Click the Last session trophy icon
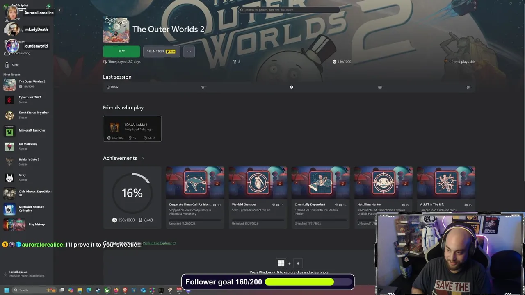This screenshot has width=525, height=295. (203, 87)
